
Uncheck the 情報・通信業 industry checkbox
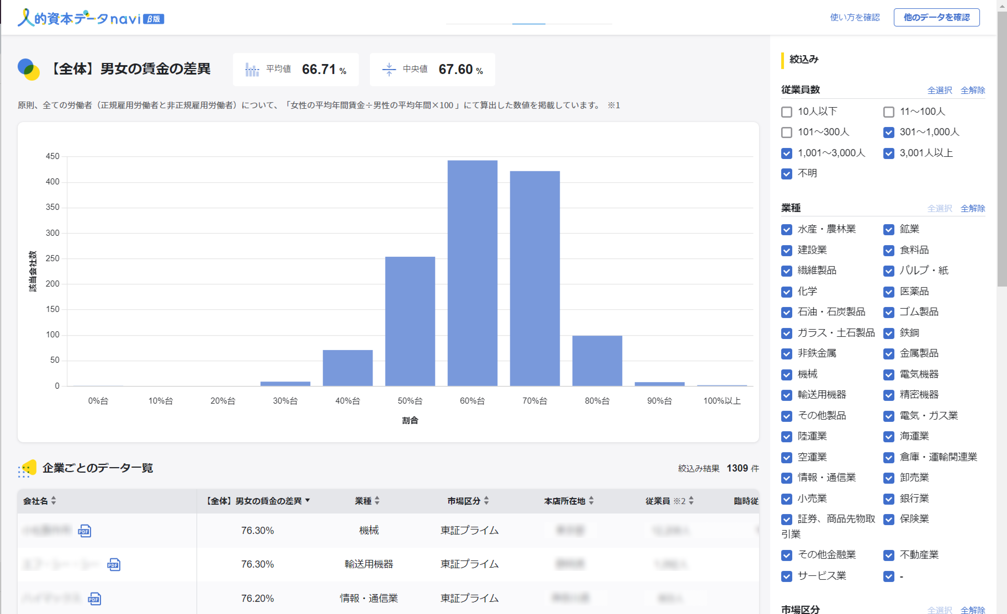point(786,478)
